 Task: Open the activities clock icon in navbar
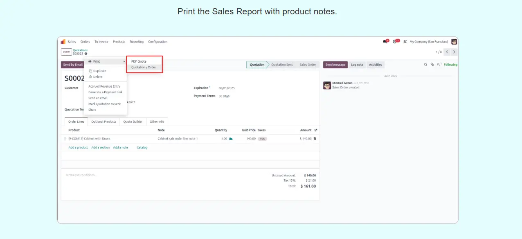395,42
